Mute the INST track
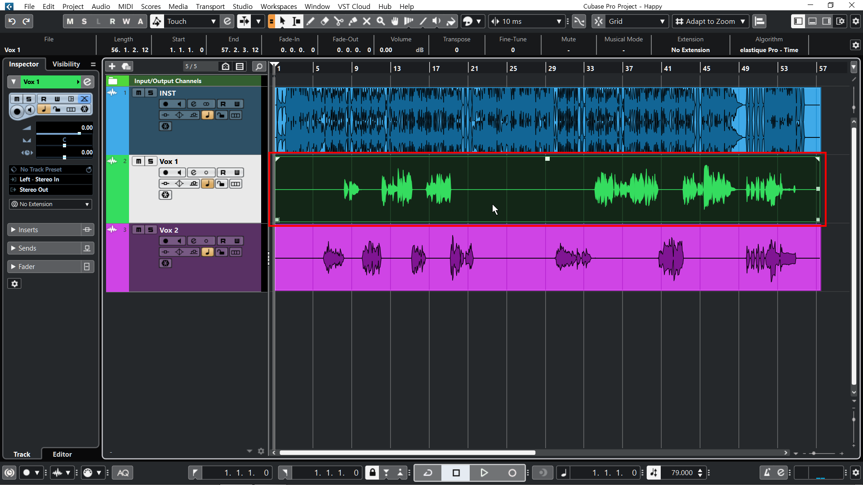 (139, 93)
